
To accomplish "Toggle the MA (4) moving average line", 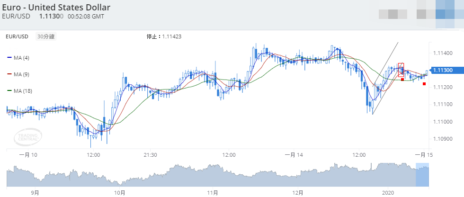I will click(x=18, y=58).
